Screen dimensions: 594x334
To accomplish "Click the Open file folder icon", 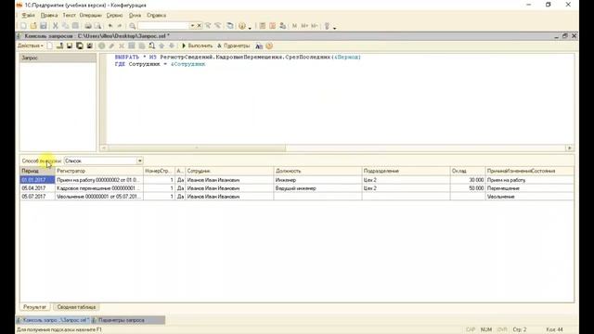I will [x=33, y=26].
